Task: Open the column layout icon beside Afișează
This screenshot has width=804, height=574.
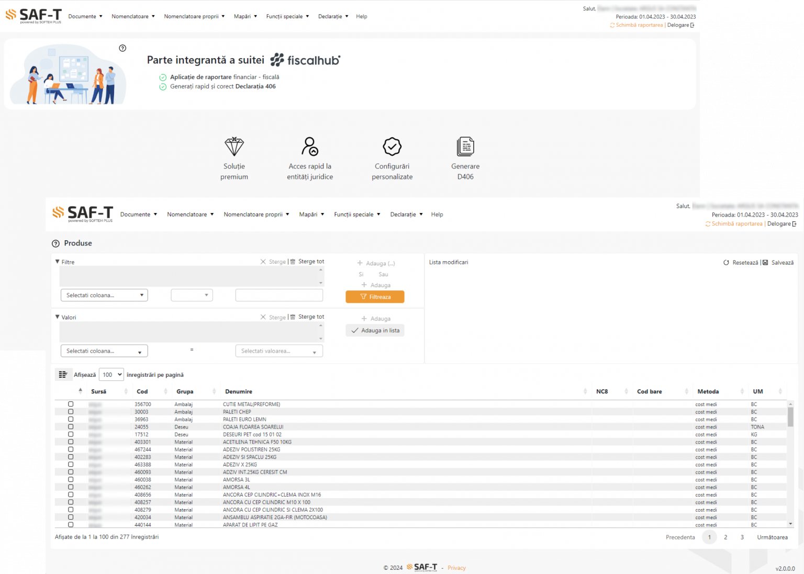Action: [63, 375]
